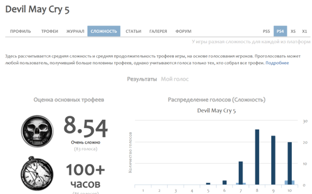Click the dark bar for score 9
Image resolution: width=312 pixels, height=194 pixels.
(273, 160)
